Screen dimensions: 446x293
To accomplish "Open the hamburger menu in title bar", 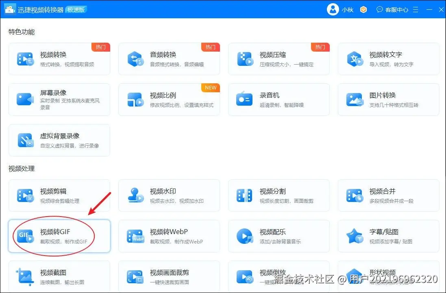I will (416, 10).
